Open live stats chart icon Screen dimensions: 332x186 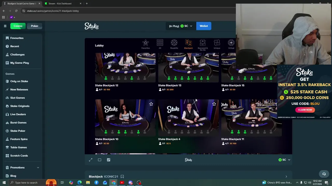click(108, 160)
